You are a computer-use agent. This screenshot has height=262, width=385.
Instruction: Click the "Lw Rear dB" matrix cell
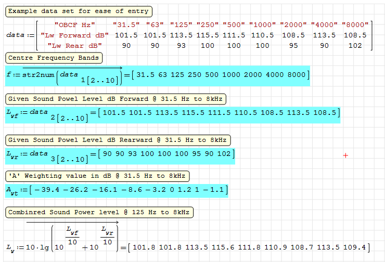73,46
